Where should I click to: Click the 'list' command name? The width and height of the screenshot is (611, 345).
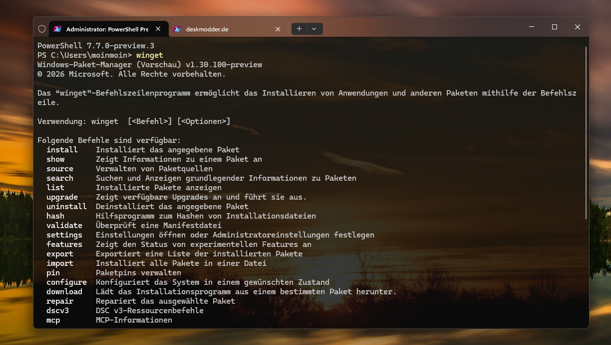pos(55,188)
